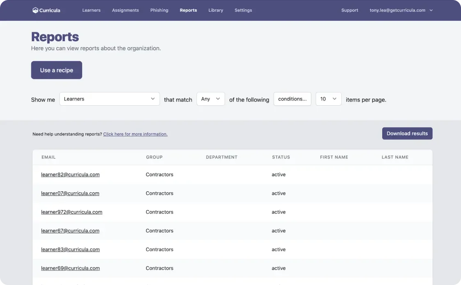Click the Curricula logo icon
Image resolution: width=461 pixels, height=285 pixels.
(35, 10)
